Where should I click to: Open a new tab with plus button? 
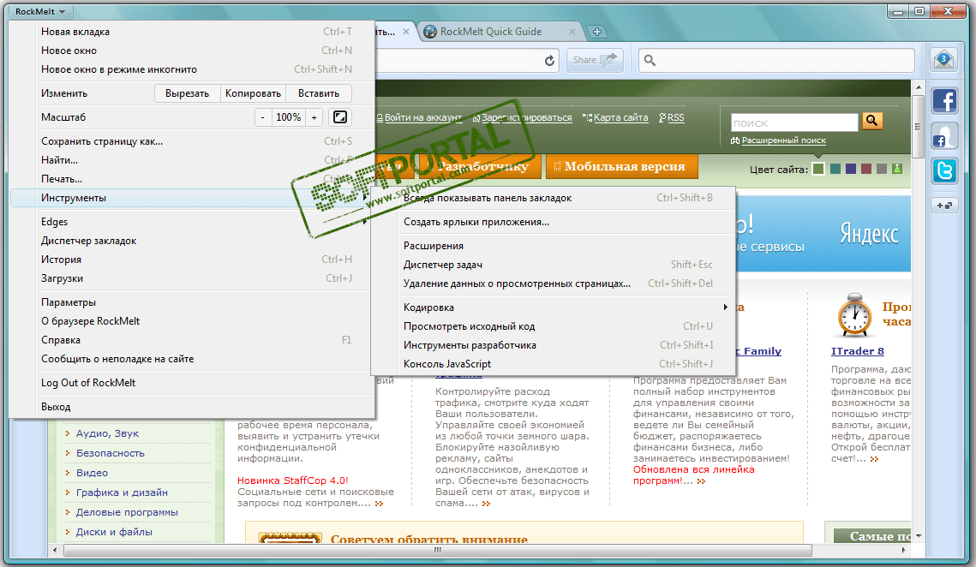(x=596, y=32)
